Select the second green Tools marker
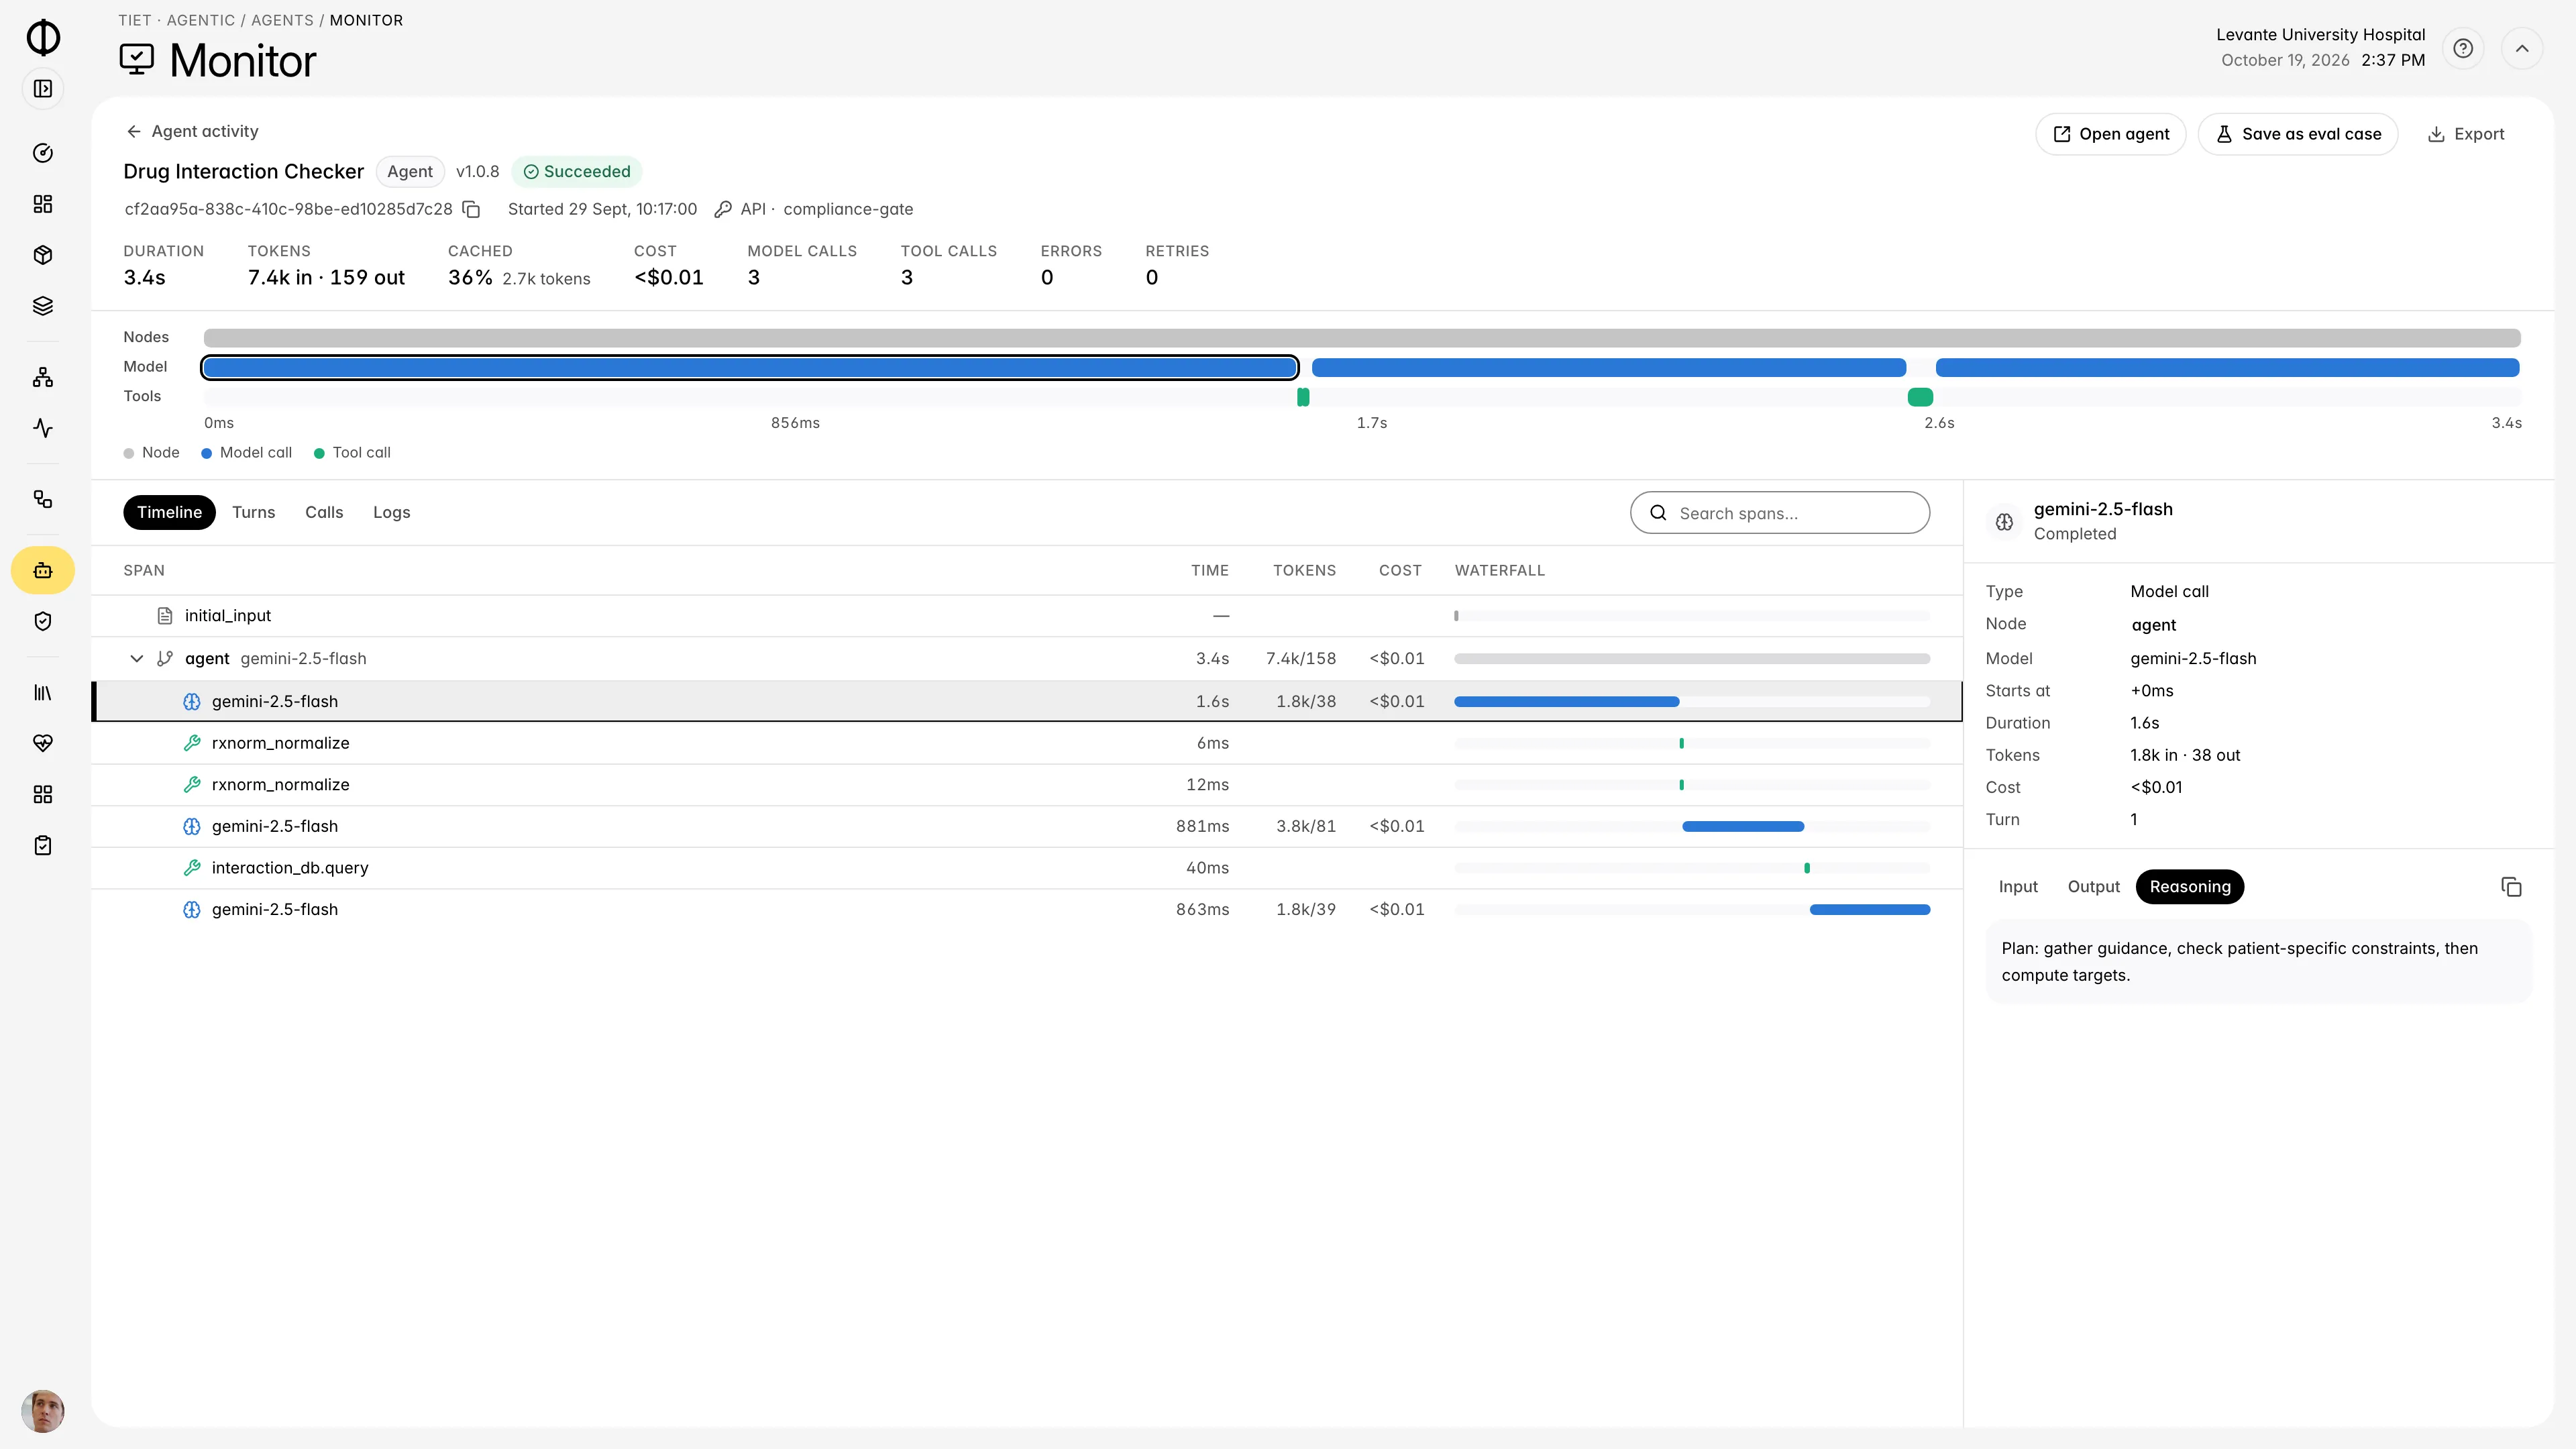Image resolution: width=2576 pixels, height=1449 pixels. tap(1920, 397)
